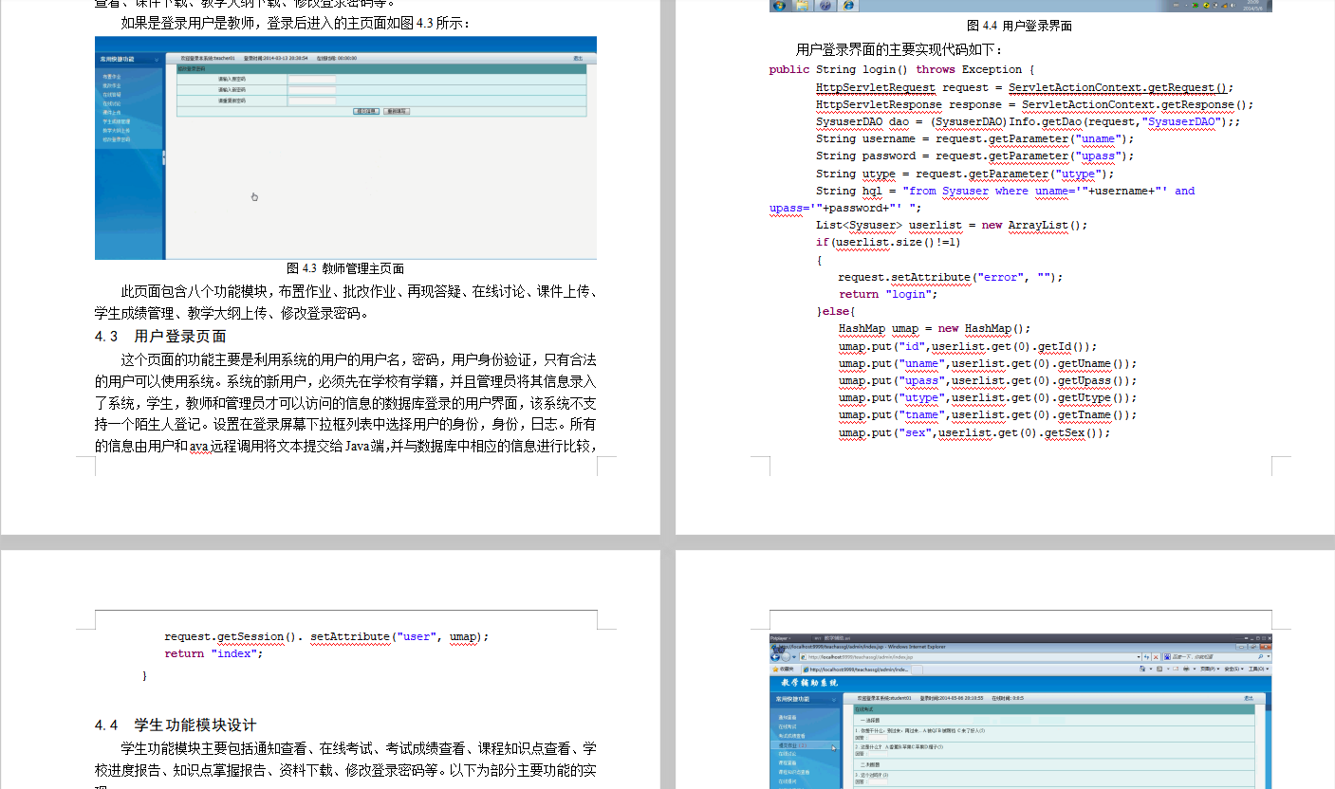Click 退出 link in the student page figure
The height and width of the screenshot is (789, 1335).
[x=1248, y=698]
